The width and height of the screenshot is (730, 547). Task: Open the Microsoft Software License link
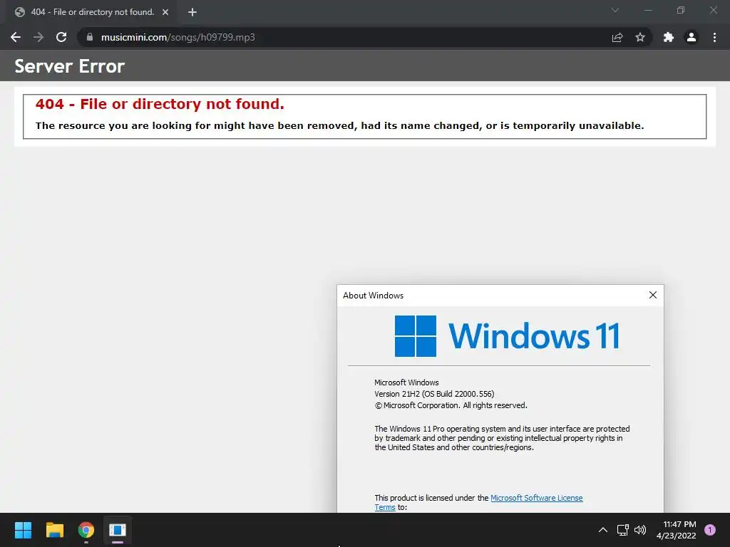536,498
